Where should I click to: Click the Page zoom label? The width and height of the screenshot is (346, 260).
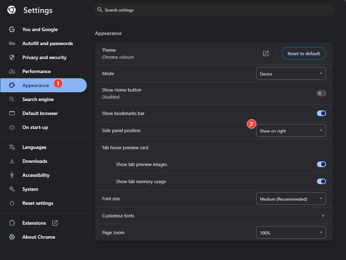pyautogui.click(x=113, y=233)
